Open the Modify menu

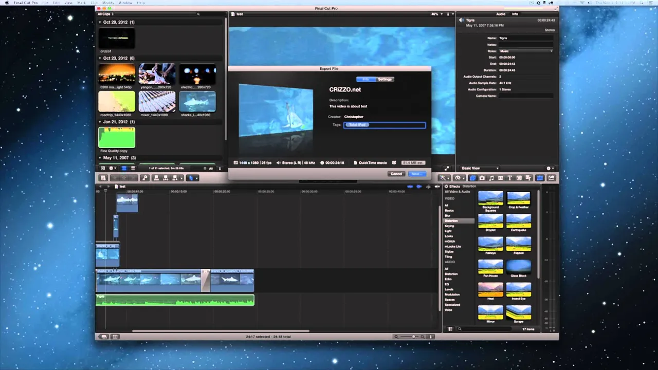pyautogui.click(x=107, y=3)
